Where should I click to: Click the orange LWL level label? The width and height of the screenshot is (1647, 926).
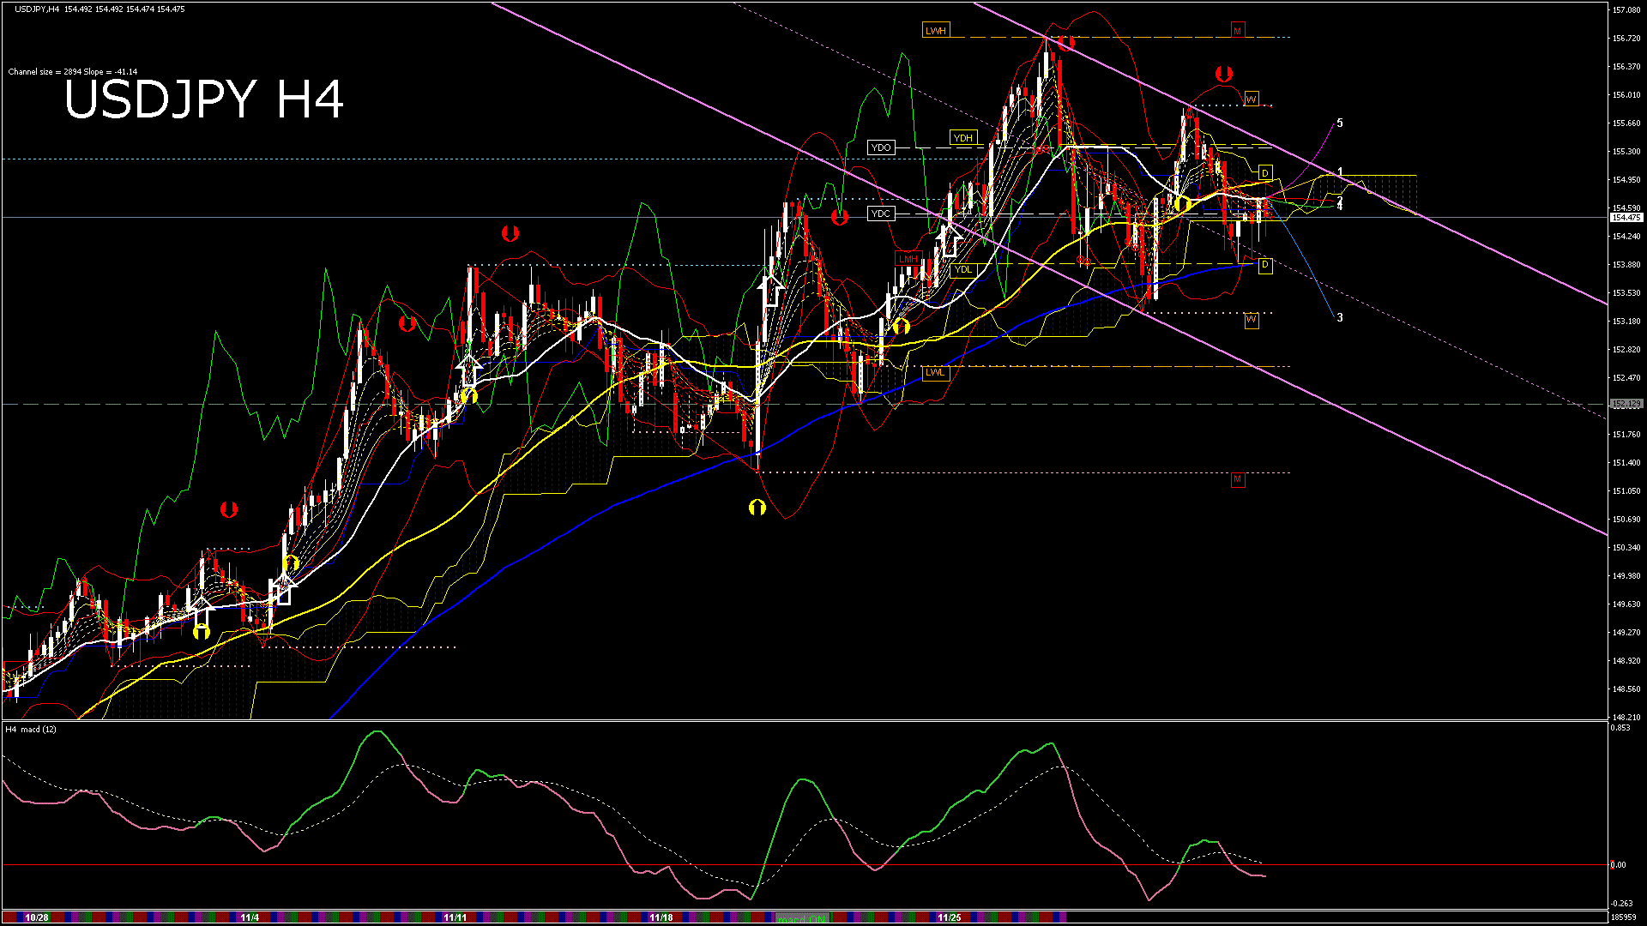point(934,373)
